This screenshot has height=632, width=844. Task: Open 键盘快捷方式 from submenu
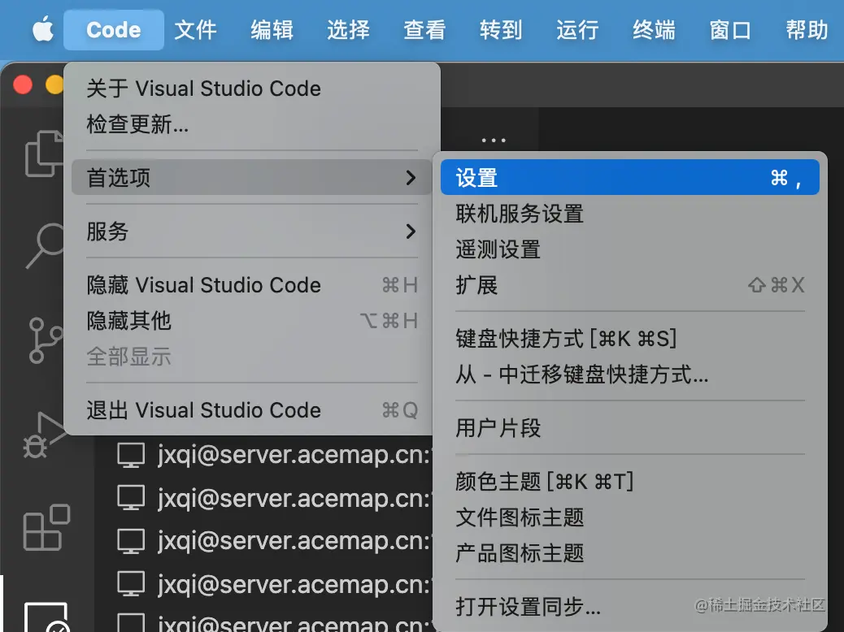pos(630,339)
